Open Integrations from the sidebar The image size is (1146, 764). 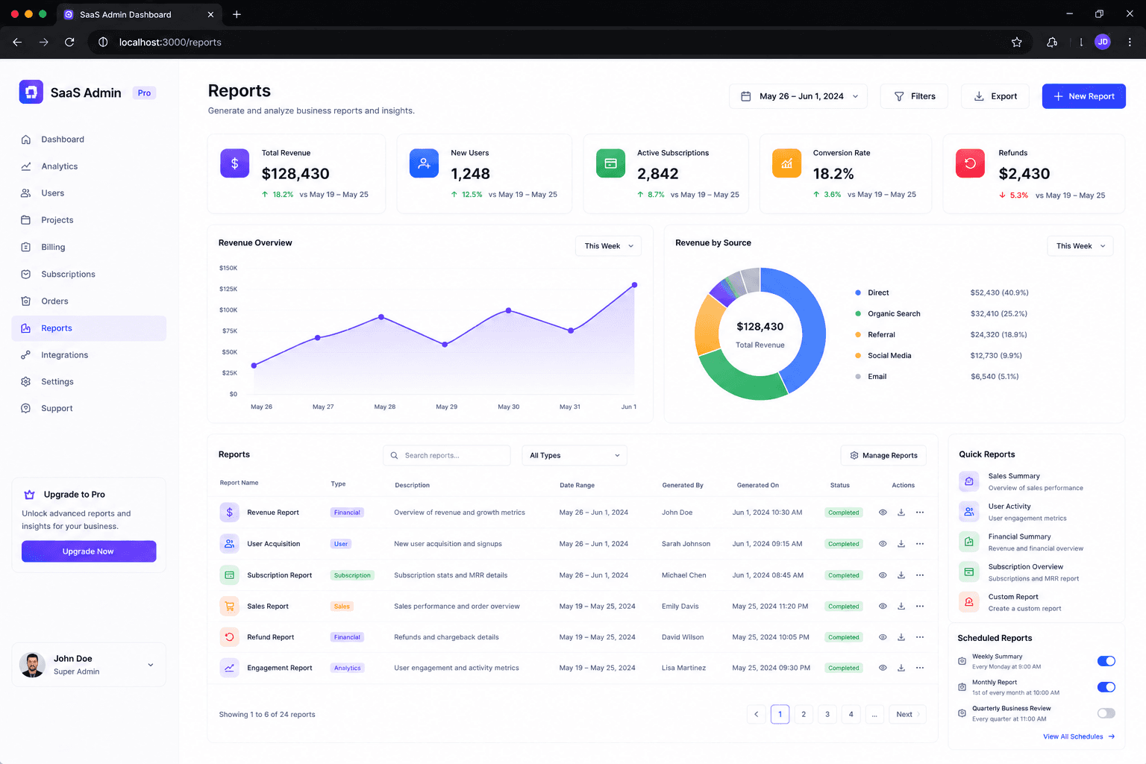89,355
